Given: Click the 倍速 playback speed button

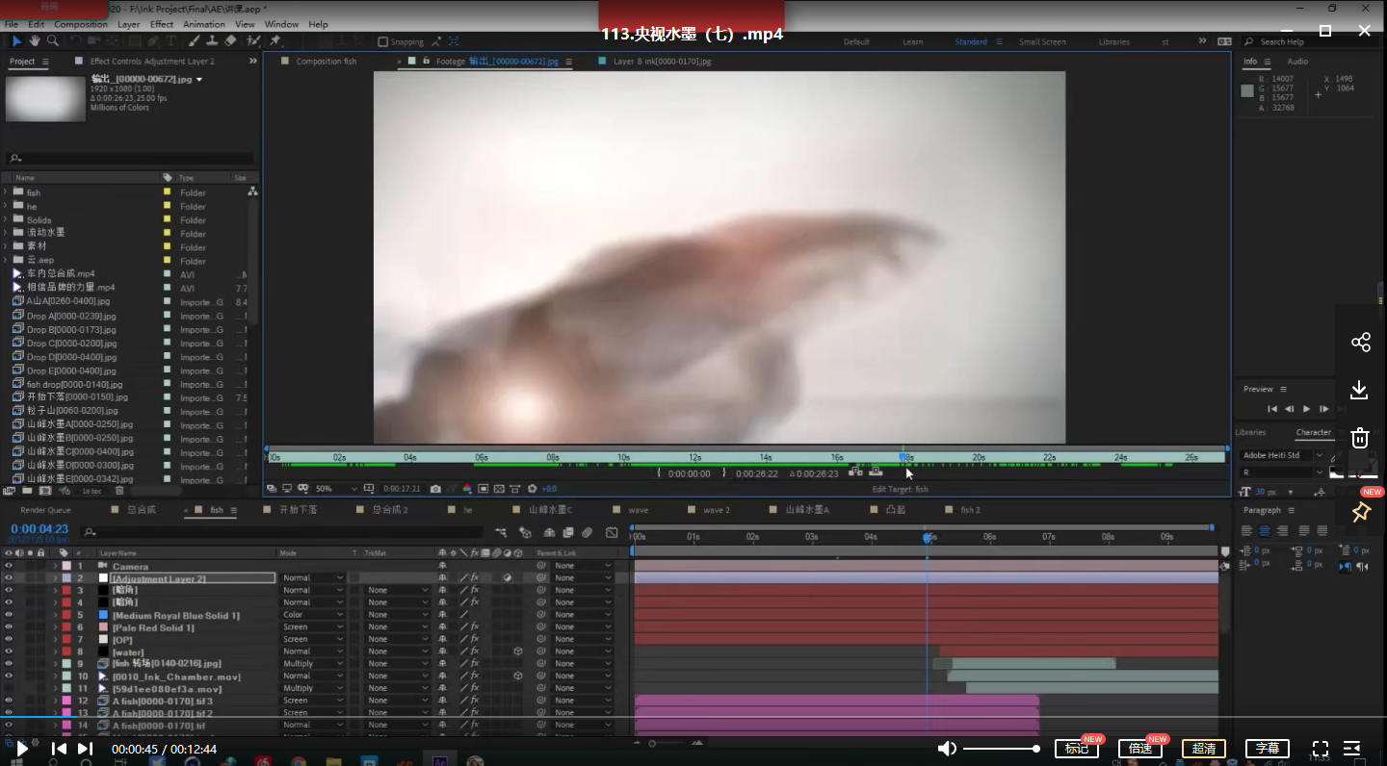Looking at the screenshot, I should [x=1140, y=749].
